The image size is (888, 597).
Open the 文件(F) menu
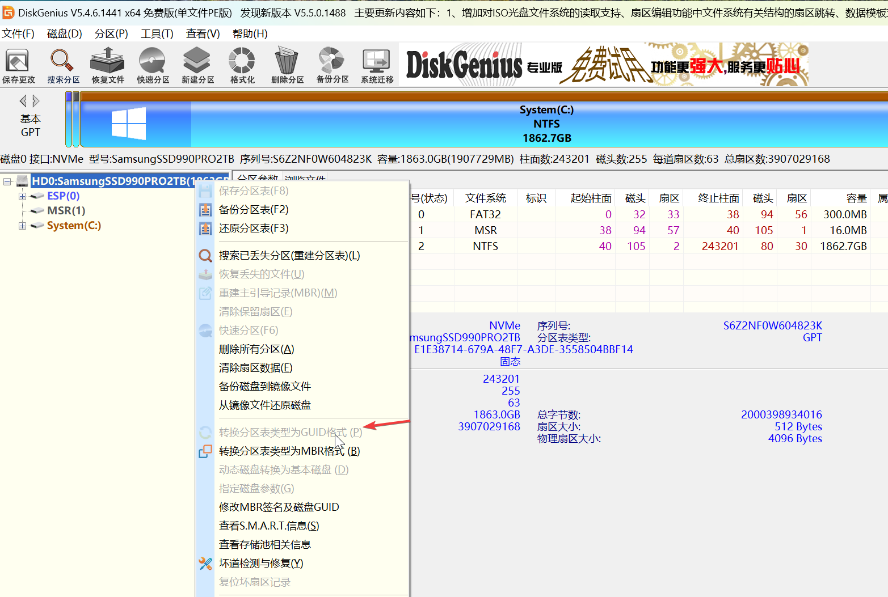coord(18,34)
